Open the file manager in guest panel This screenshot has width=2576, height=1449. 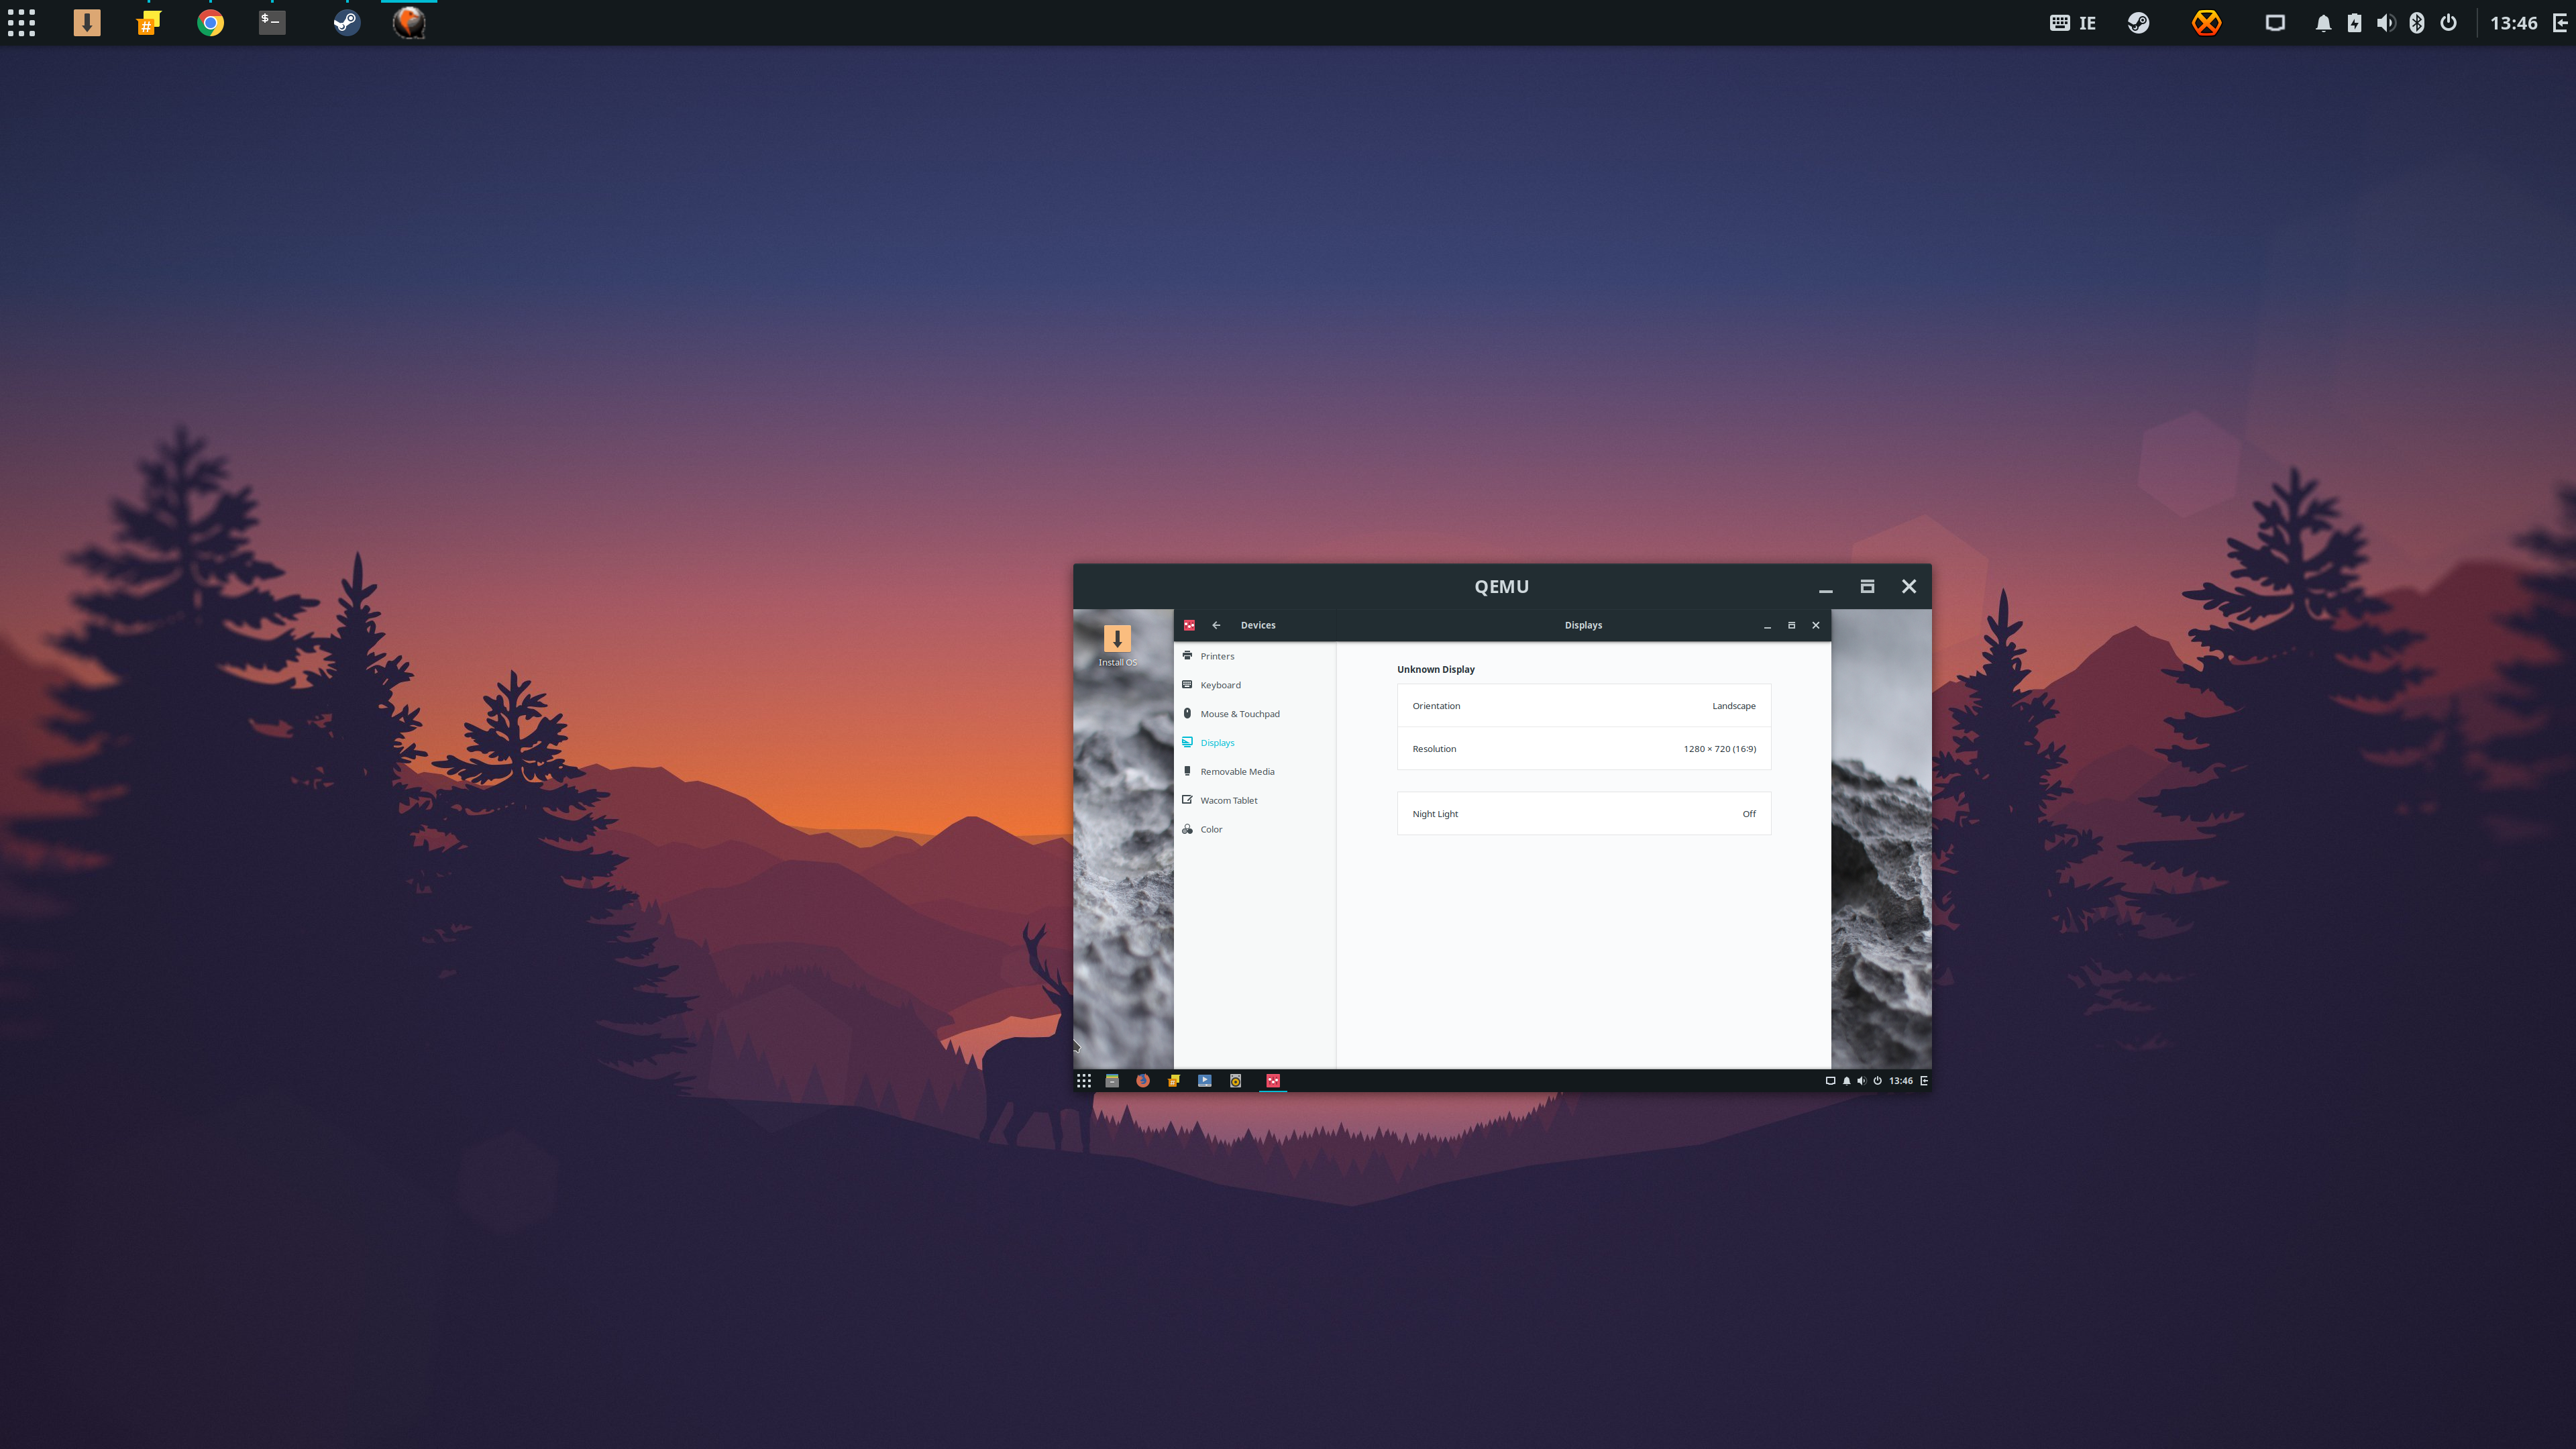(1111, 1081)
